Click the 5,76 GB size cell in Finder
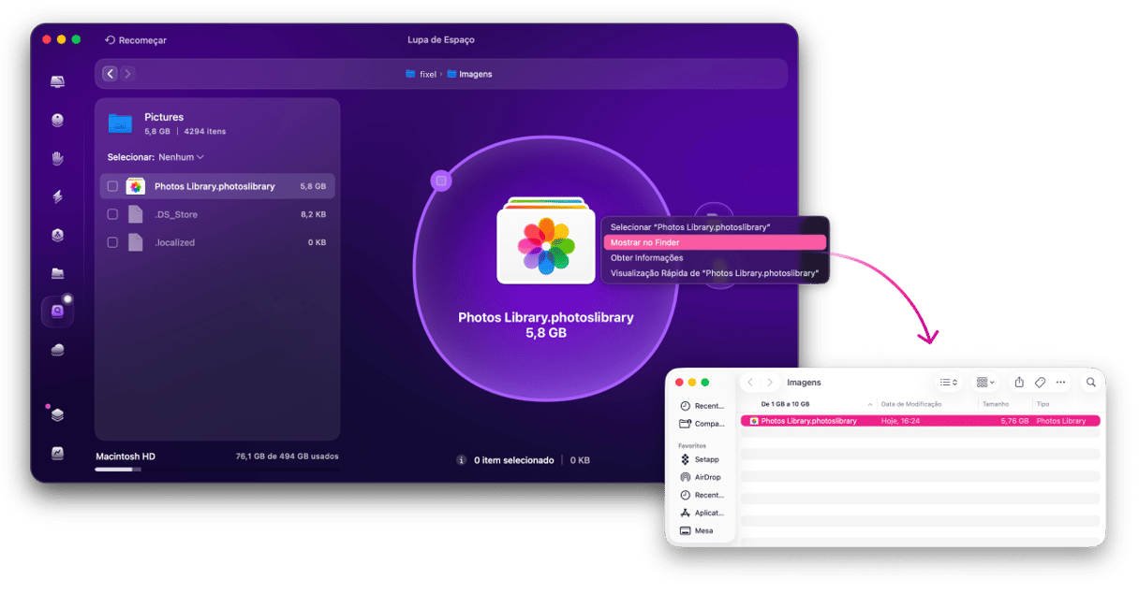Screen dimensions: 1139x594 pyautogui.click(x=1014, y=421)
